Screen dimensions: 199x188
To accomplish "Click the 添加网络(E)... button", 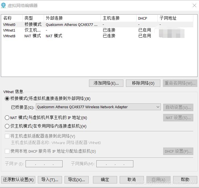I will pos(106,83).
